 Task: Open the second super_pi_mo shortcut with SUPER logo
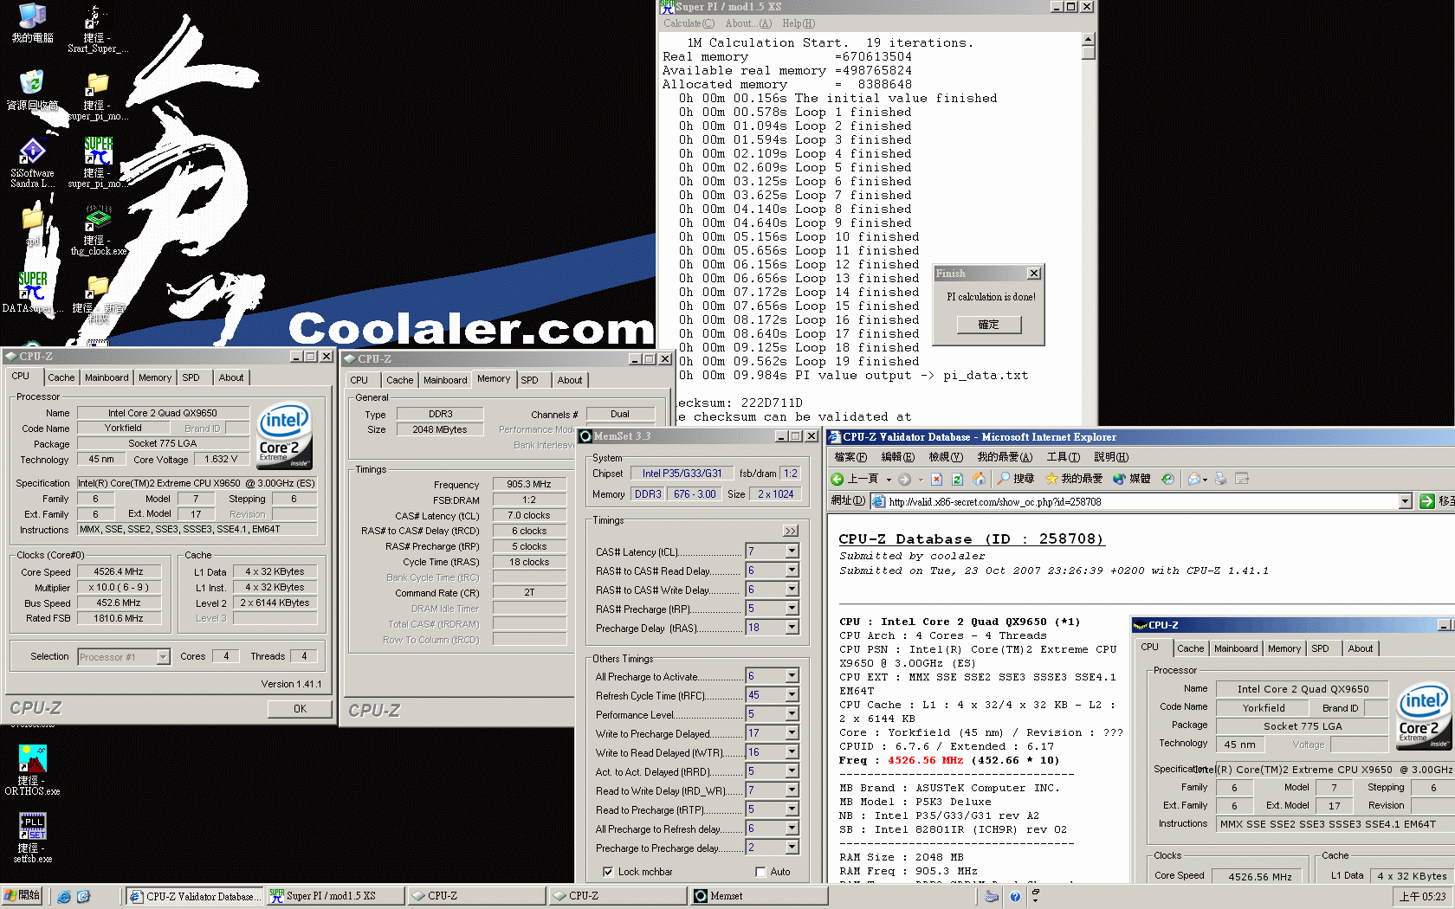click(98, 162)
